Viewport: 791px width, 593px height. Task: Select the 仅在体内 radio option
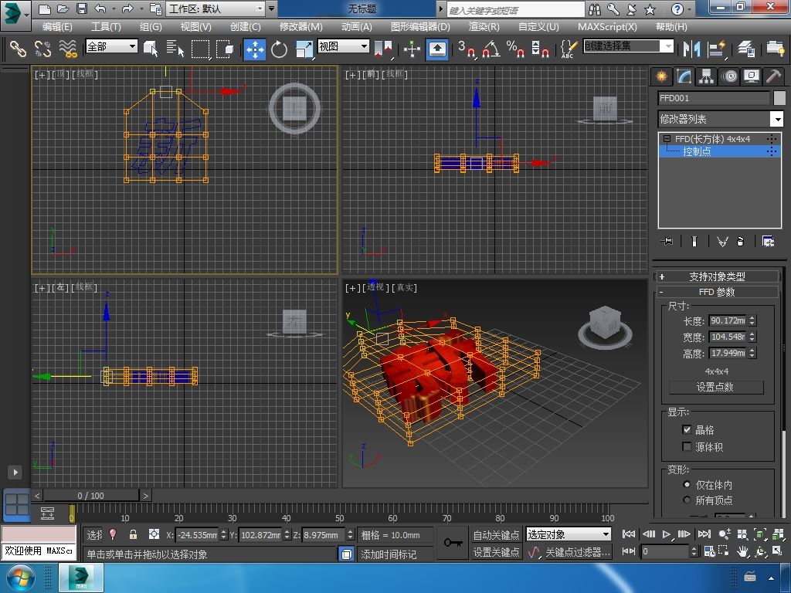687,485
